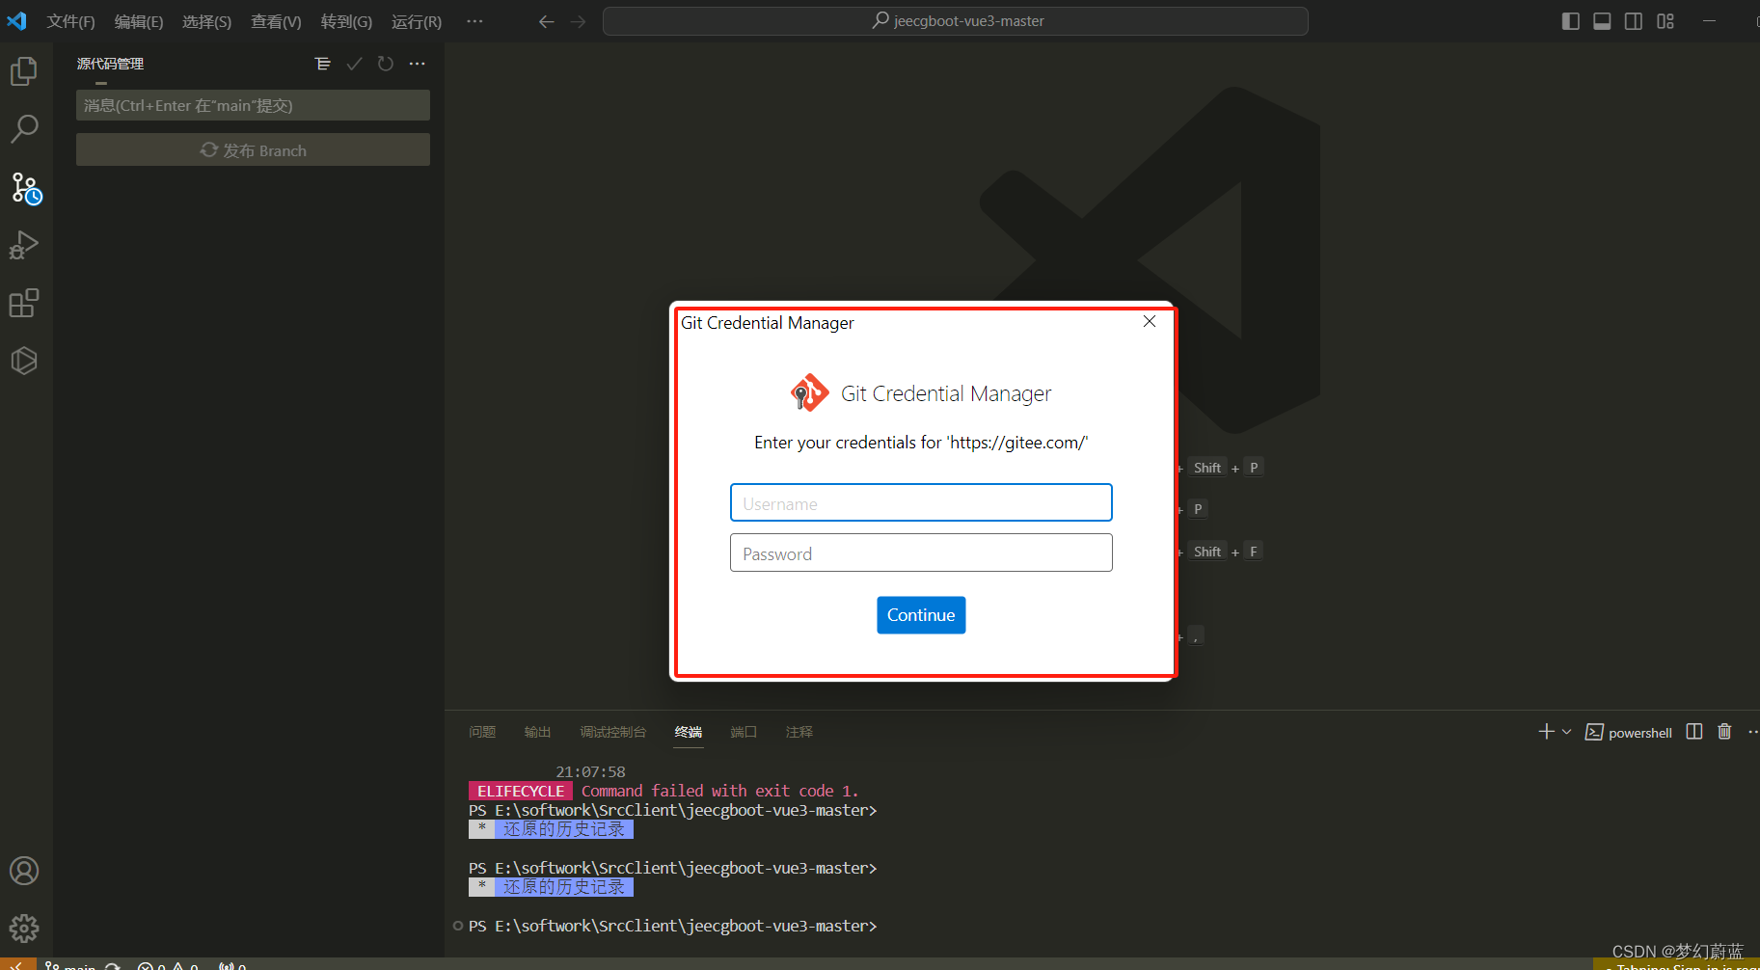Image resolution: width=1760 pixels, height=970 pixels.
Task: Close the Git Credential Manager dialog
Action: pos(1150,321)
